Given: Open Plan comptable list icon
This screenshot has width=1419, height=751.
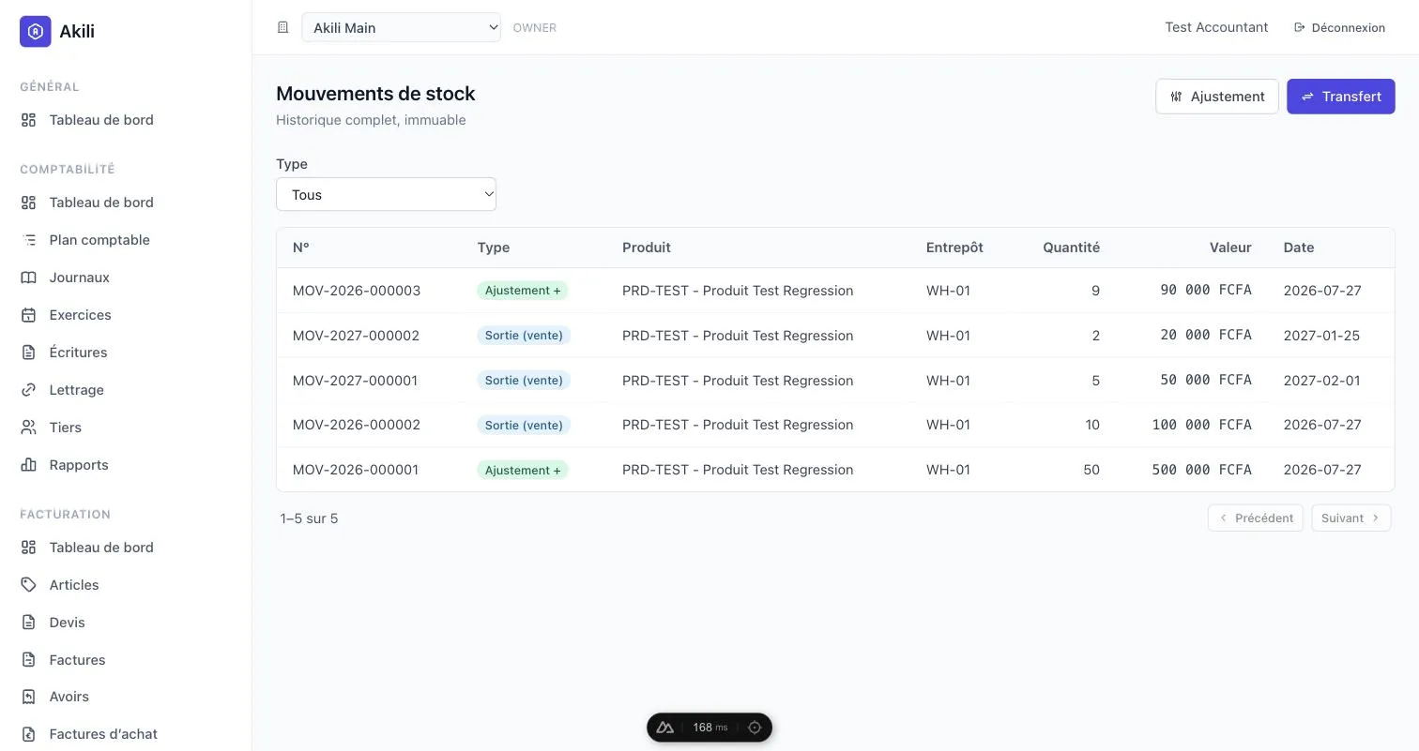Looking at the screenshot, I should click(x=29, y=240).
